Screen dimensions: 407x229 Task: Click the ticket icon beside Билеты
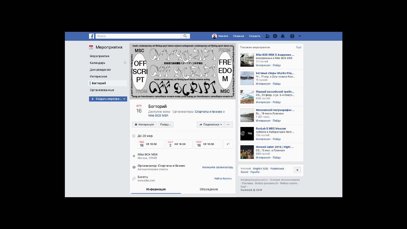(134, 179)
